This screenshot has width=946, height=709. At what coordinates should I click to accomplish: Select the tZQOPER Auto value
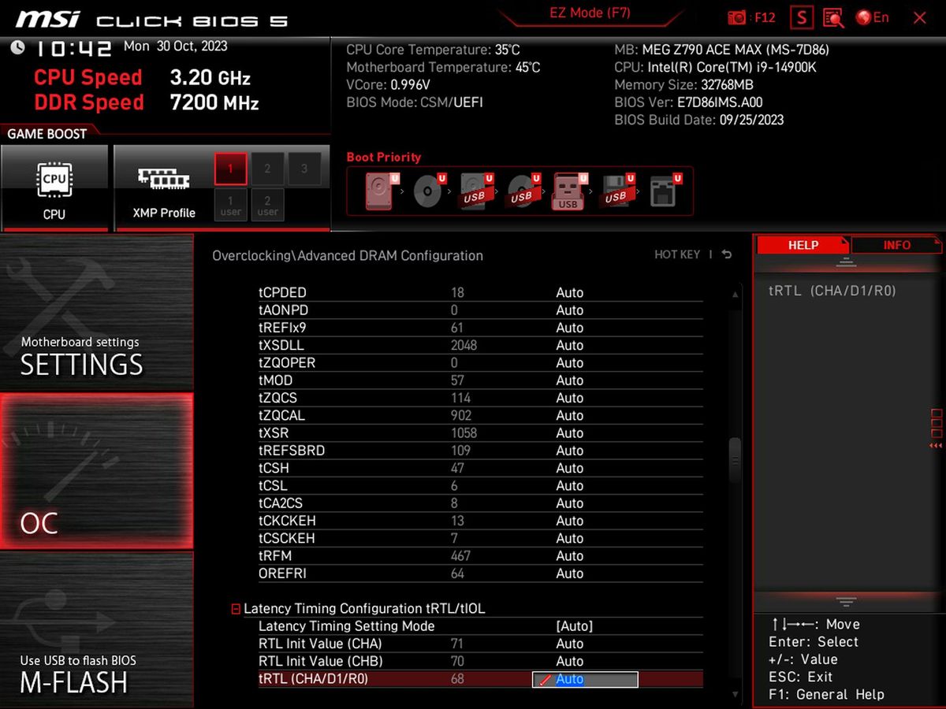coord(569,362)
